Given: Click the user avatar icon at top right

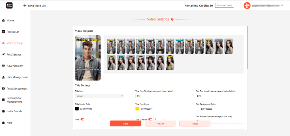Looking at the screenshot, I should click(247, 5).
